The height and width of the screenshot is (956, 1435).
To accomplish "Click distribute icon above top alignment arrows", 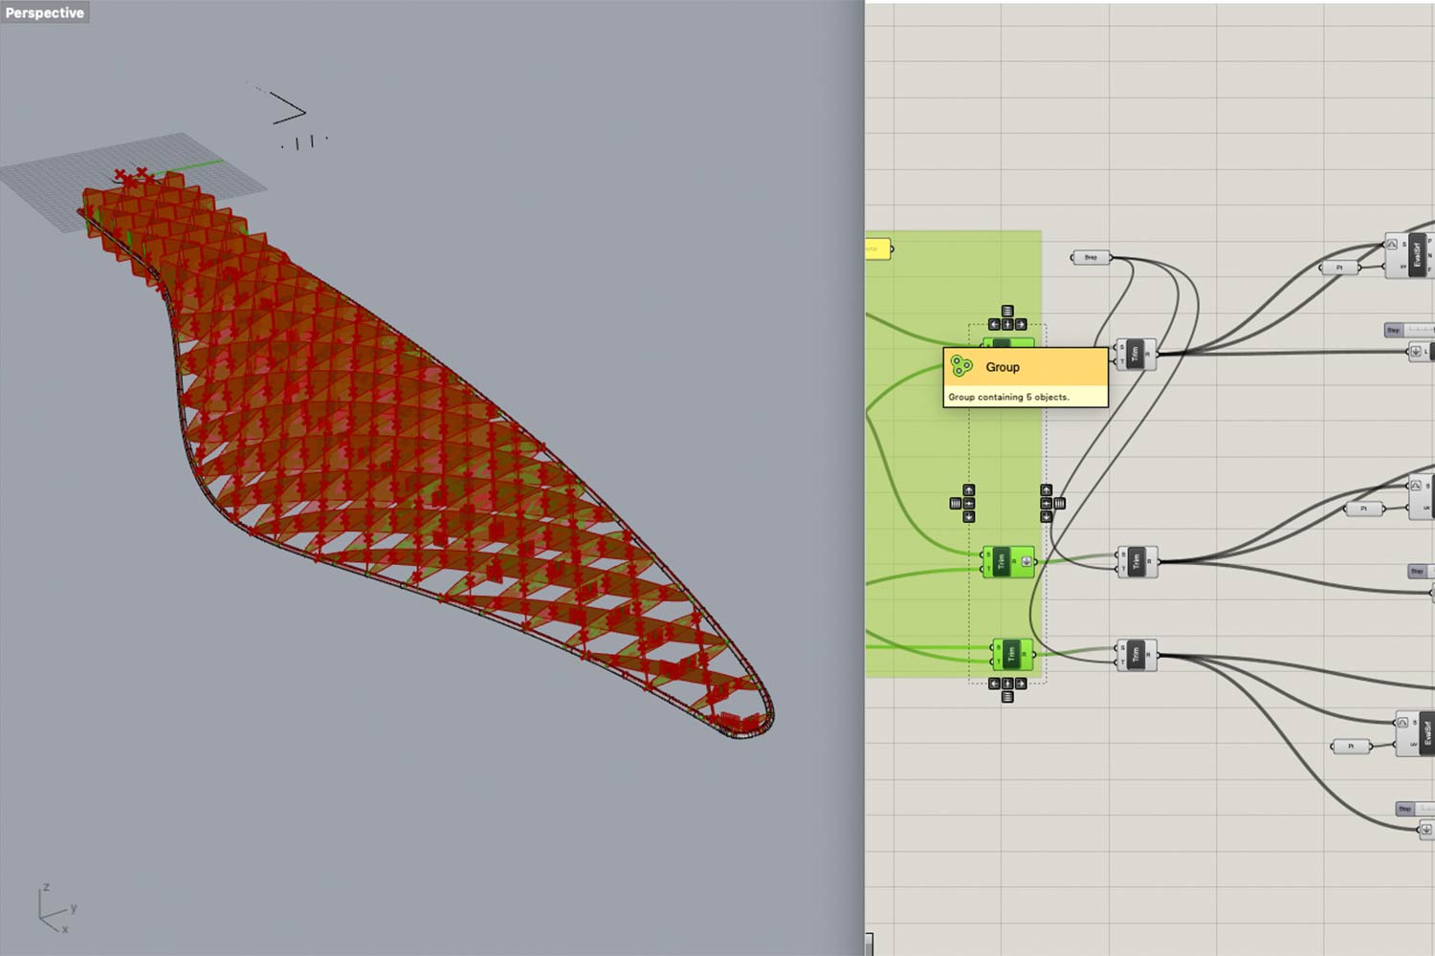I will (x=1007, y=311).
